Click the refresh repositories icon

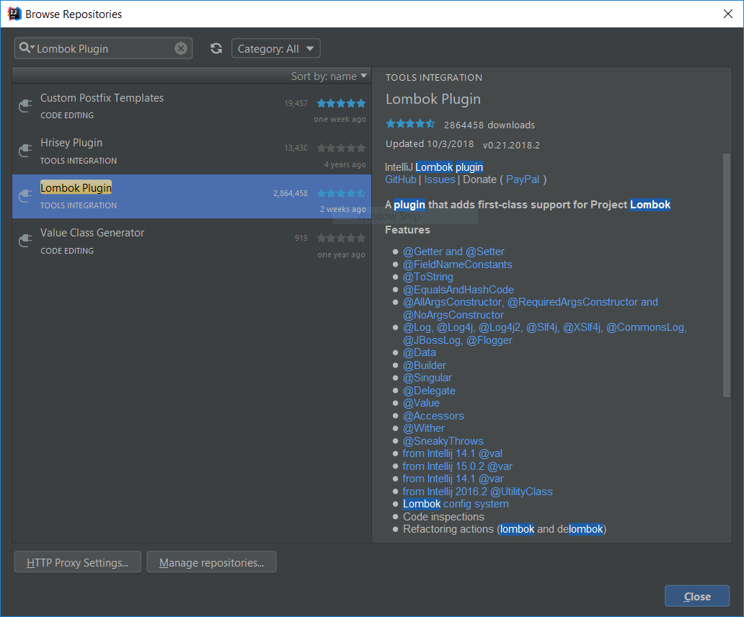(x=216, y=48)
